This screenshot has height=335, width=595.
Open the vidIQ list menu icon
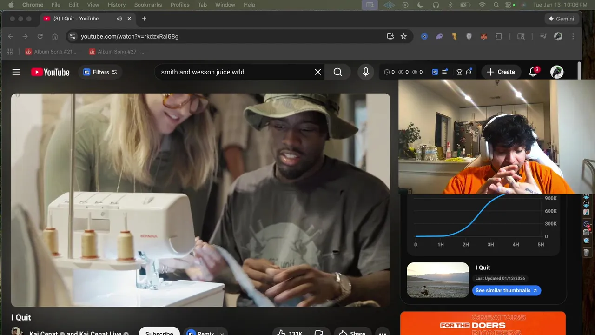click(x=445, y=72)
